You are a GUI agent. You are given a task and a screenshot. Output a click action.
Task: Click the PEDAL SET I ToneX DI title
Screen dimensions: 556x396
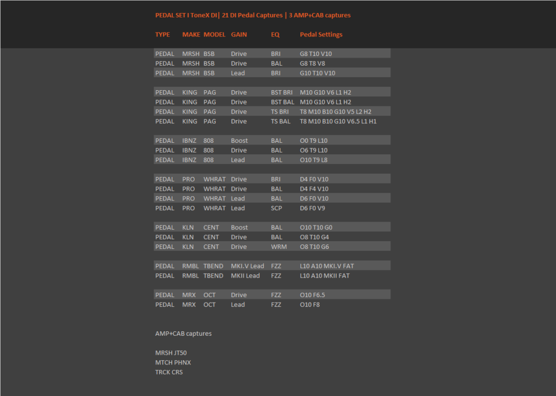pyautogui.click(x=186, y=15)
